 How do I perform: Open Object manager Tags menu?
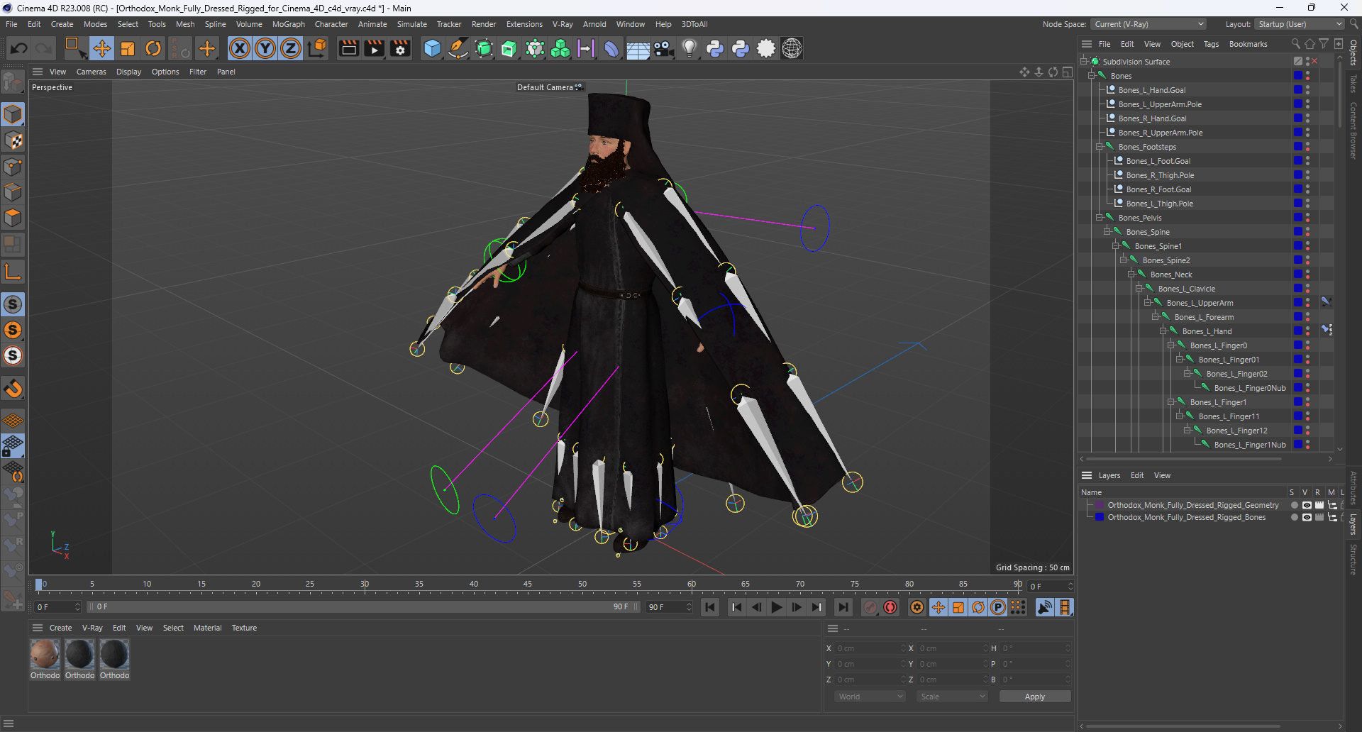click(1211, 44)
